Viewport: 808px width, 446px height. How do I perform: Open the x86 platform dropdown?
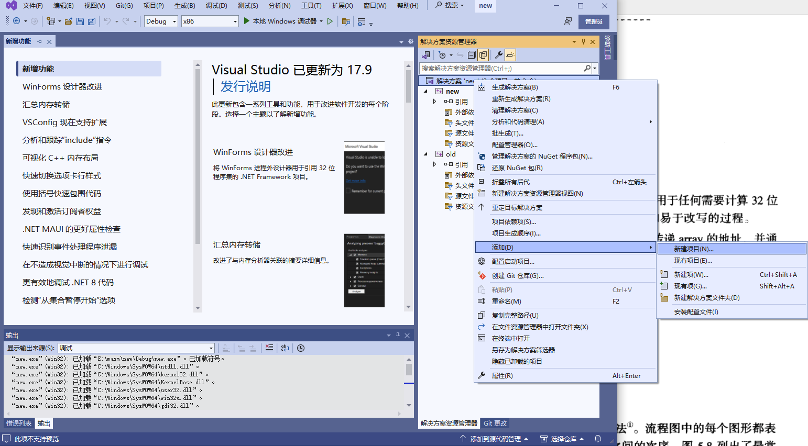click(210, 21)
